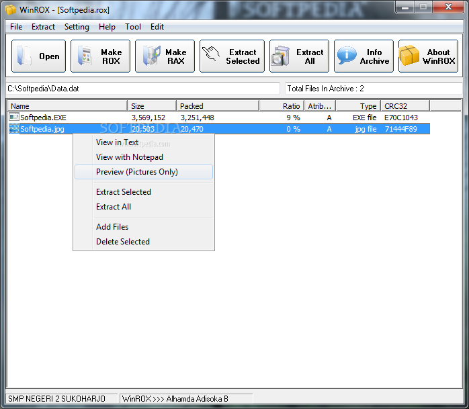Image resolution: width=469 pixels, height=409 pixels.
Task: Minimize the WinROX window
Action: [405, 7]
